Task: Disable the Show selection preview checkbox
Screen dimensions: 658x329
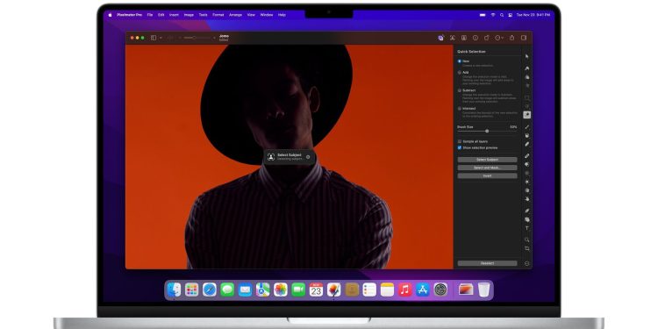Action: 460,147
